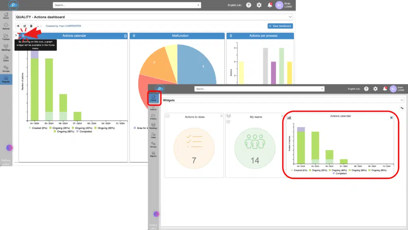Expand the QUALITY - Actions dashboard dropdown
Viewport: 408px width, 230px height.
(290, 17)
